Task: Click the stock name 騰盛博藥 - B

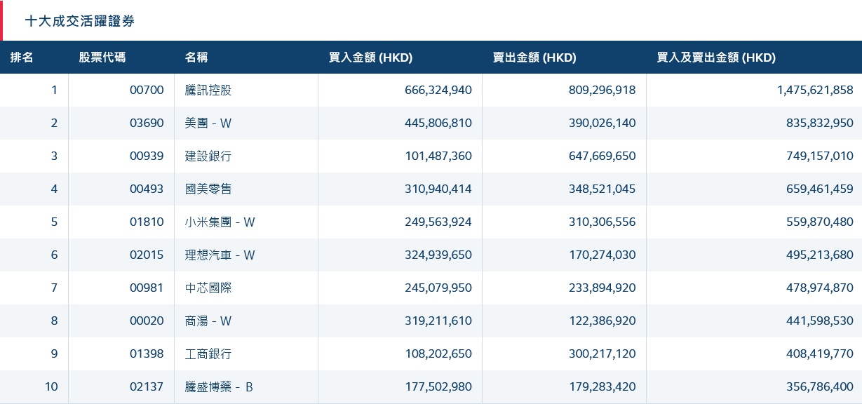Action: [x=219, y=386]
